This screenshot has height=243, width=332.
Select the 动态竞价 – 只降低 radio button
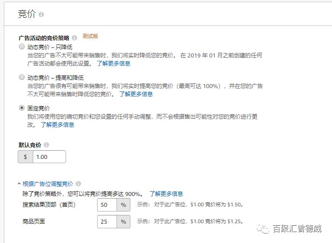(x=22, y=47)
